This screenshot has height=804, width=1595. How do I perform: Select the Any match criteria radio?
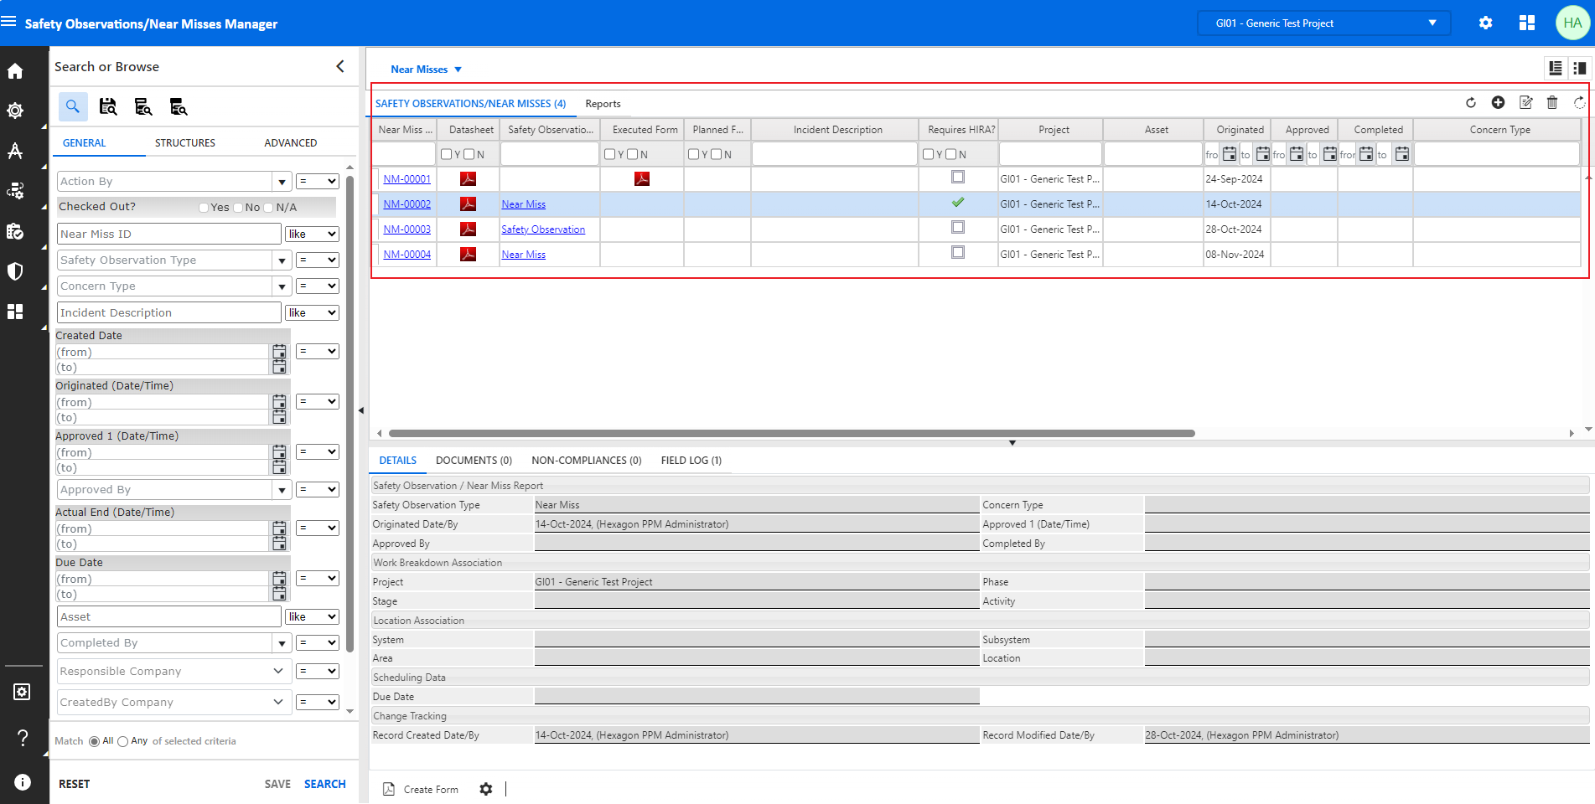click(x=122, y=741)
